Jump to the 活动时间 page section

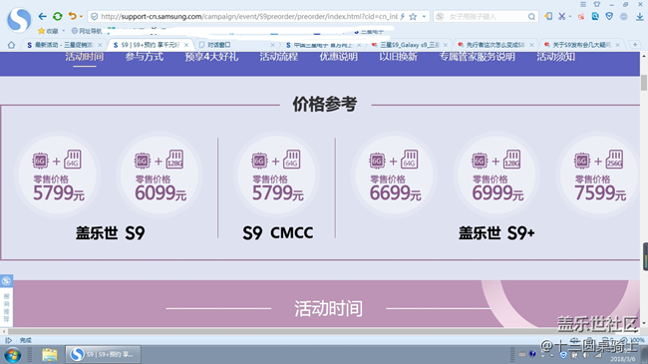coord(85,57)
